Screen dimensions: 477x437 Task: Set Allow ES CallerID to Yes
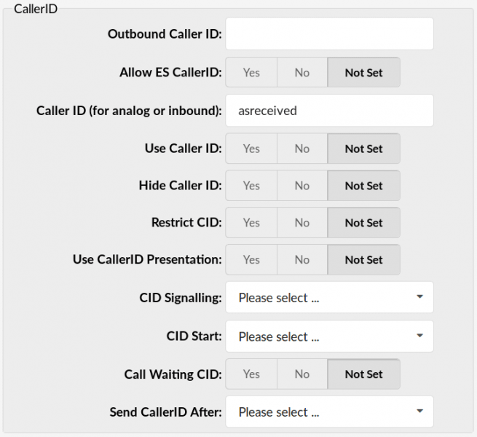point(251,72)
